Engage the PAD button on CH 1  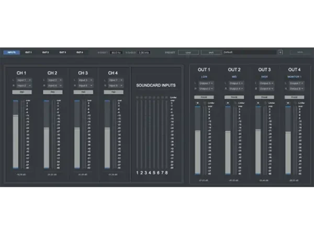[22, 92]
